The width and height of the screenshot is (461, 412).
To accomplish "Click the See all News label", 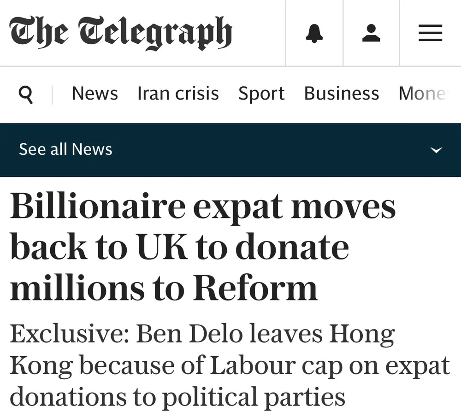I will click(x=65, y=149).
